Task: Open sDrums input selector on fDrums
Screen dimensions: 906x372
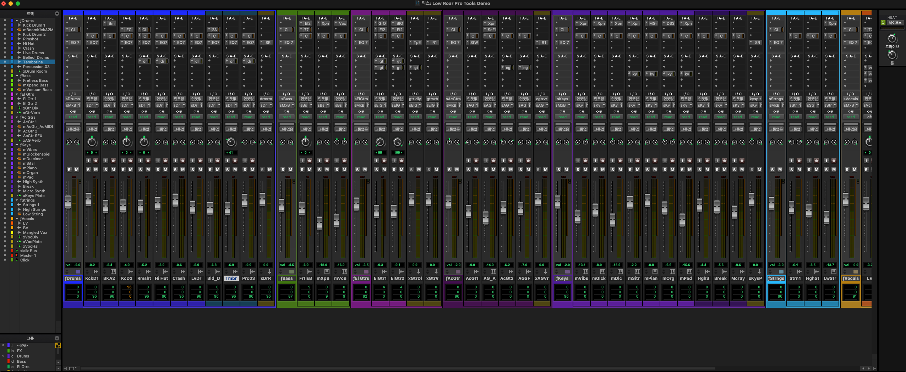Action: click(x=73, y=99)
